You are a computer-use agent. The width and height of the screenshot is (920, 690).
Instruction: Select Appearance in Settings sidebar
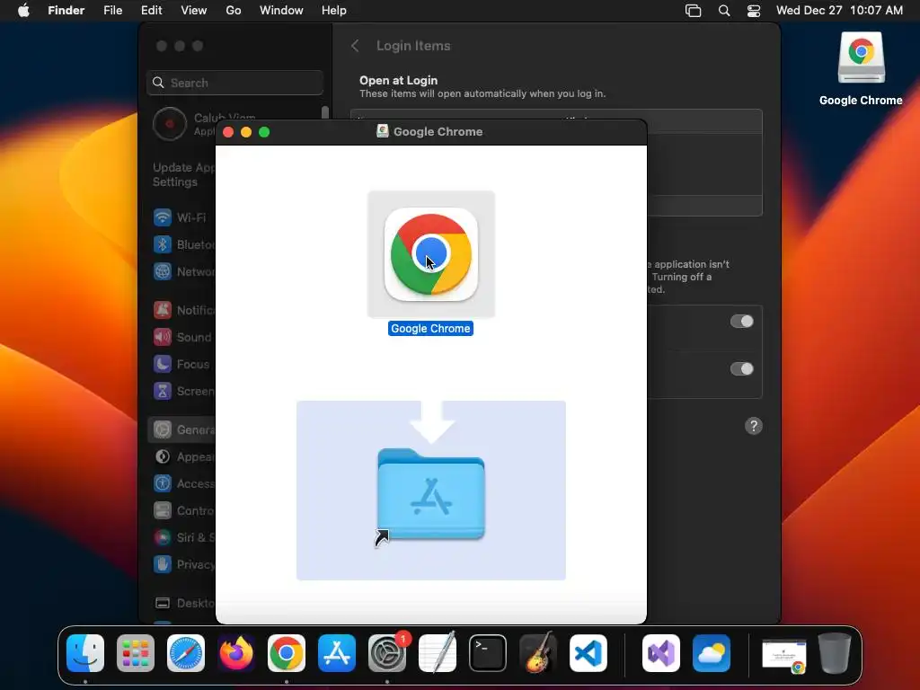click(x=181, y=457)
